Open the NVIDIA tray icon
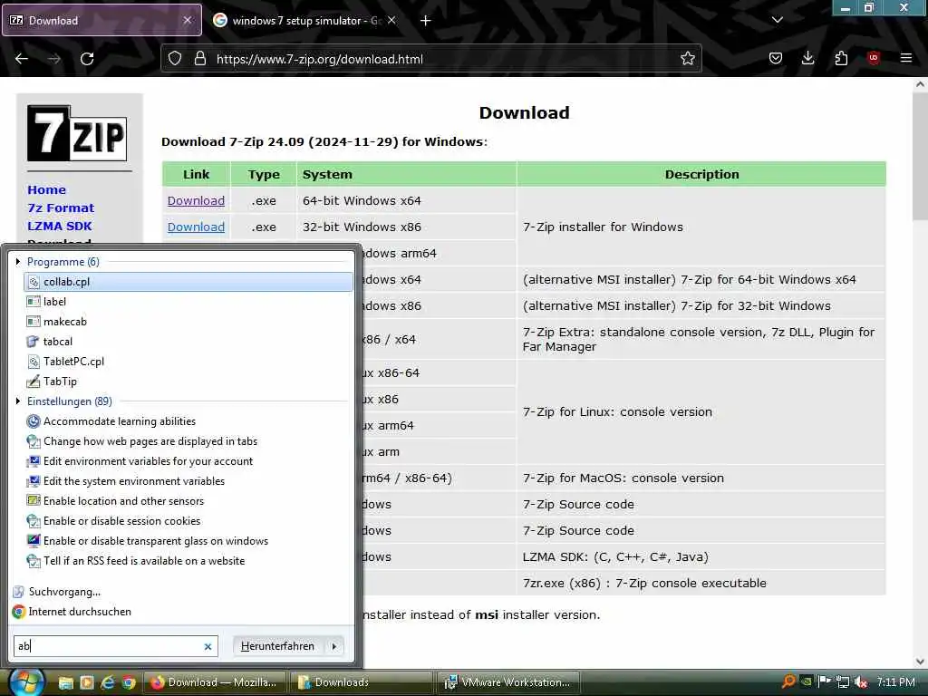The image size is (928, 696). coord(806,681)
